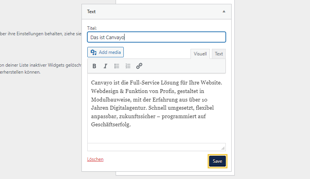Image resolution: width=310 pixels, height=179 pixels.
Task: Click the editor status bar below the text
Action: [x=155, y=147]
